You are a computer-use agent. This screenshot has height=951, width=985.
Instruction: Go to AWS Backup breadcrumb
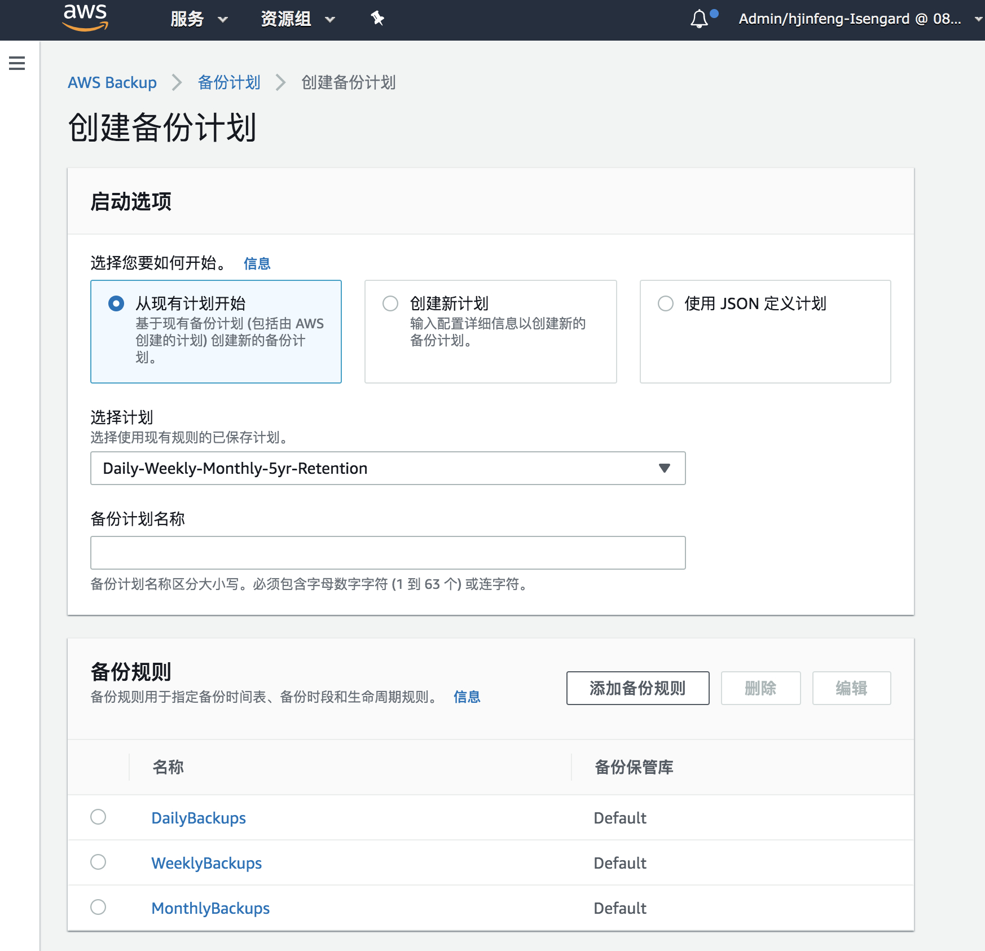(112, 82)
